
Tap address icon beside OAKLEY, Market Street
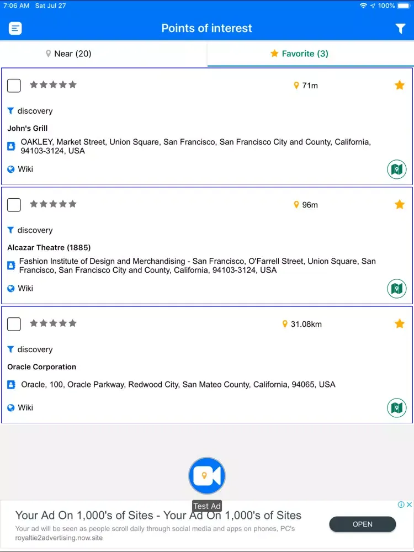11,146
